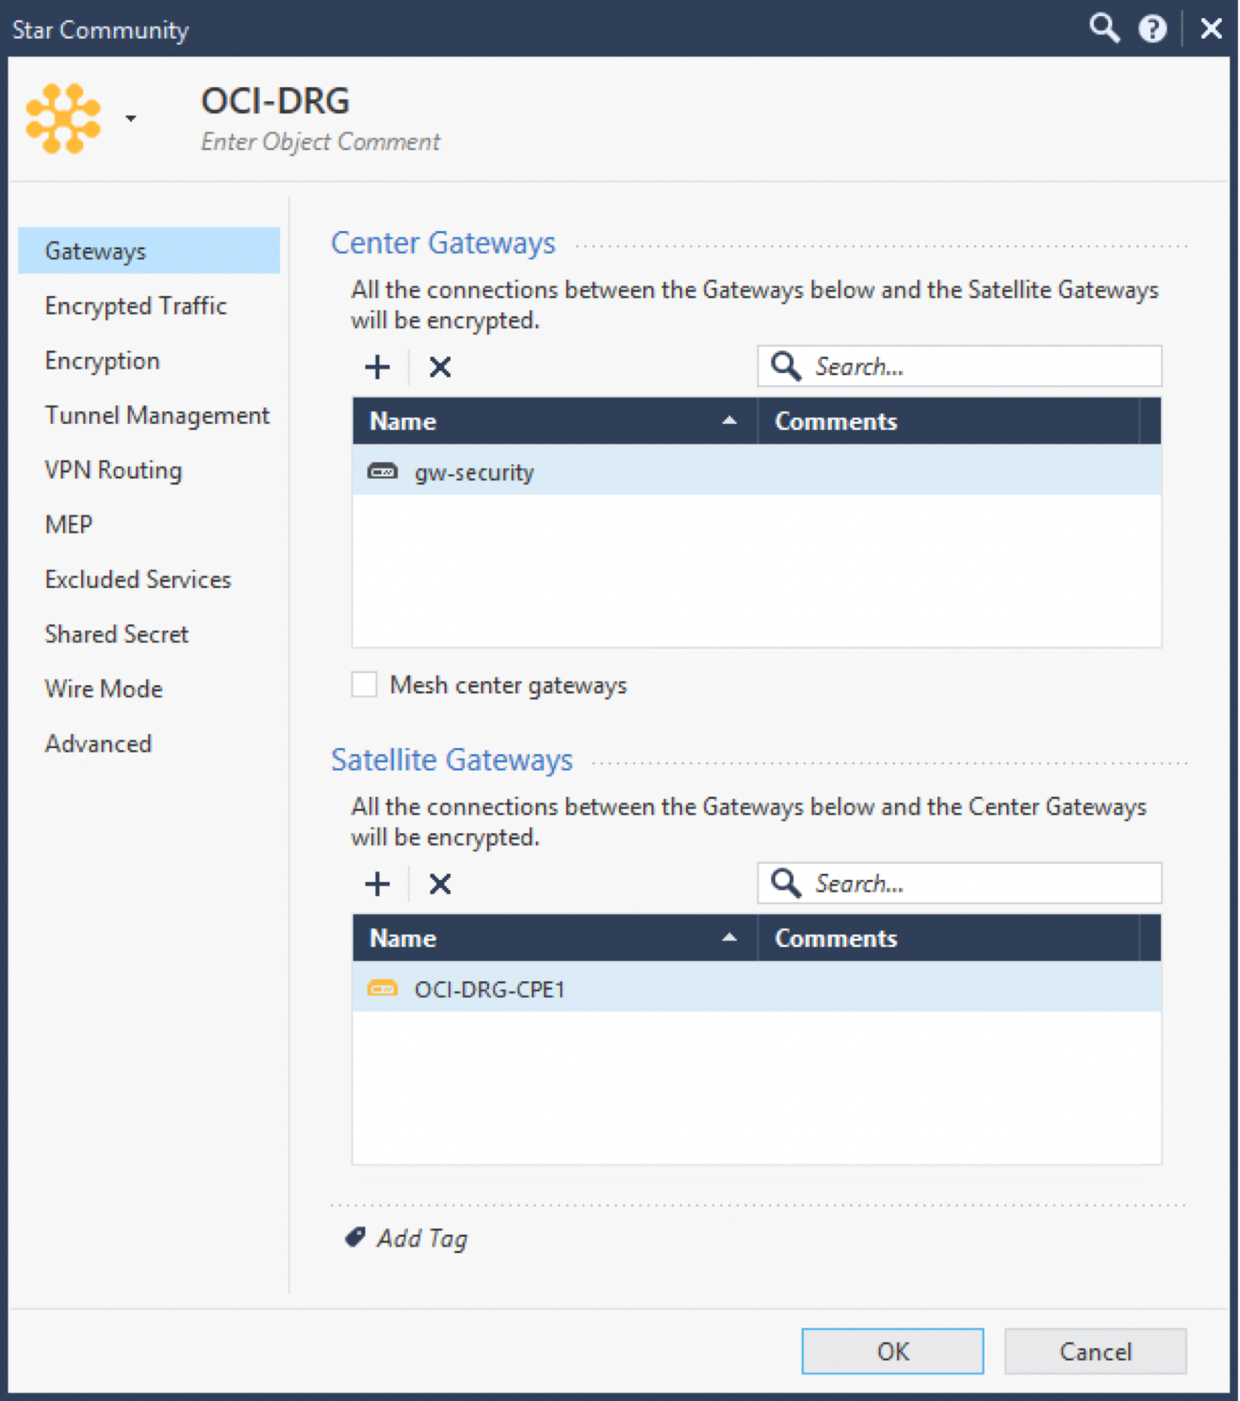Remove OCI-DRG-CPE1 with the X icon

pyautogui.click(x=439, y=883)
